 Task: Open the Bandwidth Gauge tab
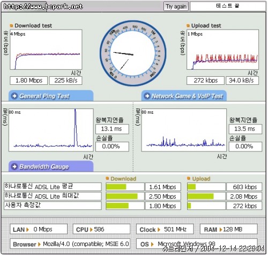[51, 166]
